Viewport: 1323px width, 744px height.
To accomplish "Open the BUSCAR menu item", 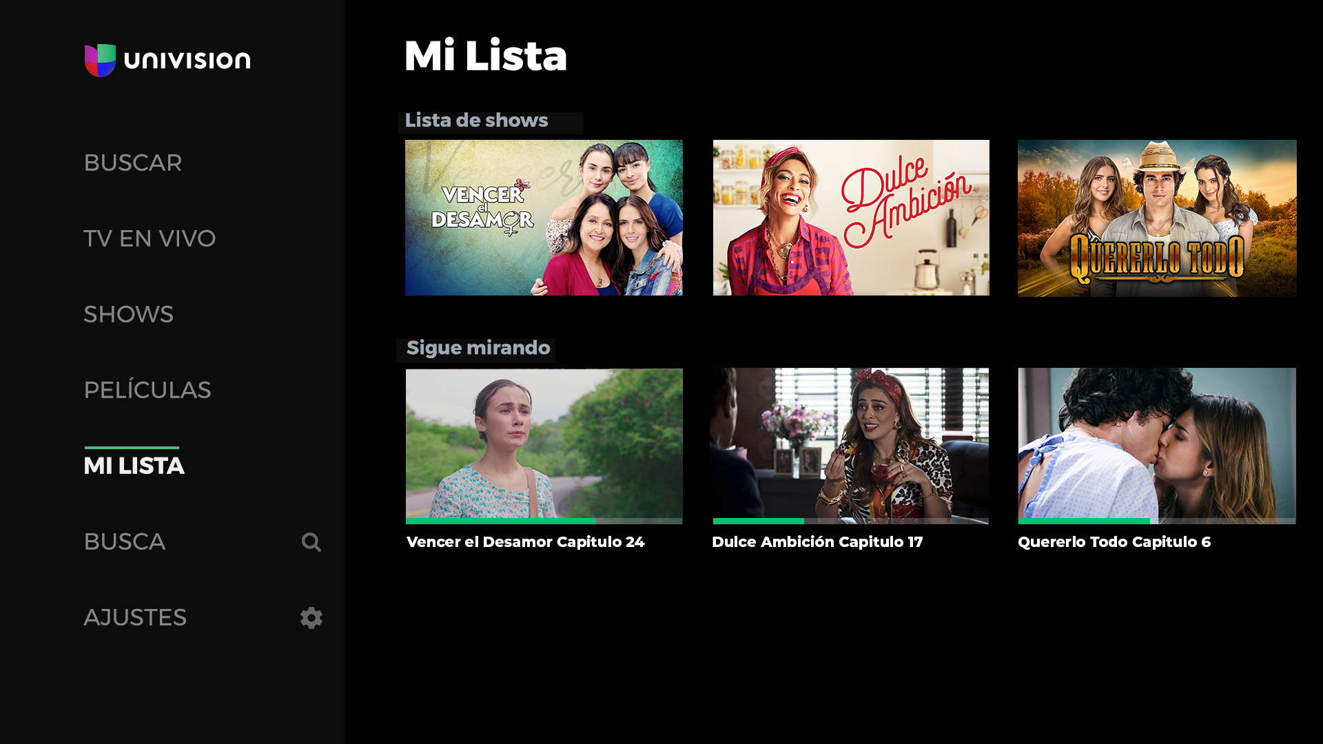I will (133, 163).
